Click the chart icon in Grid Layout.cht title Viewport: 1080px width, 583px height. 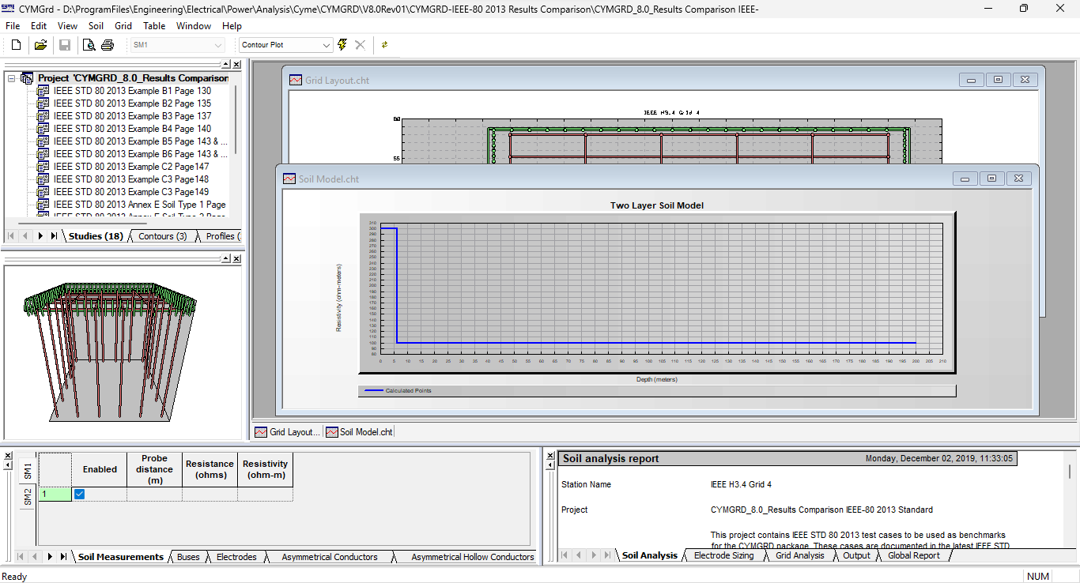[x=296, y=80]
